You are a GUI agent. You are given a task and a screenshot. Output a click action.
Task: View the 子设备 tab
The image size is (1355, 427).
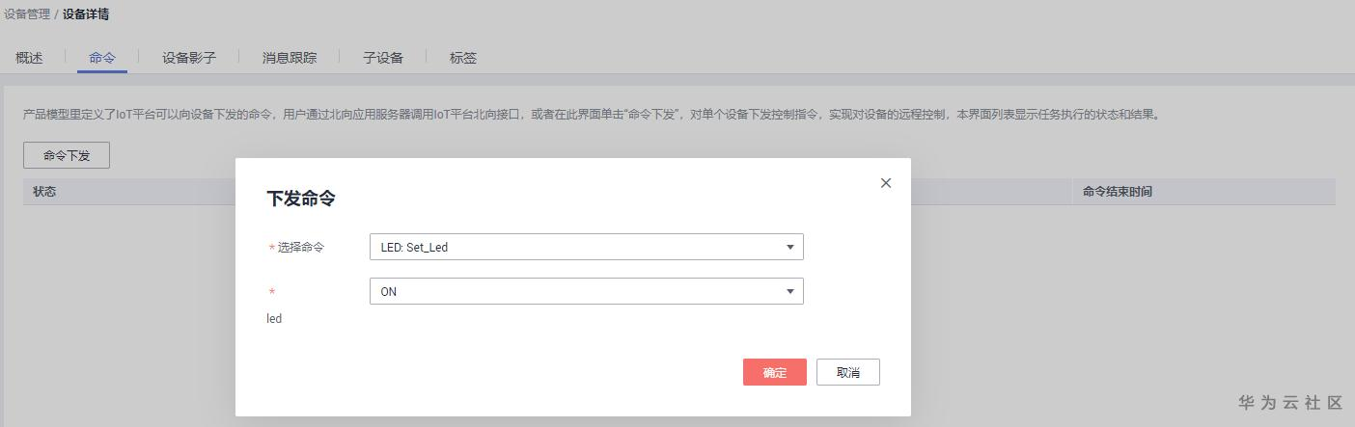pos(383,58)
